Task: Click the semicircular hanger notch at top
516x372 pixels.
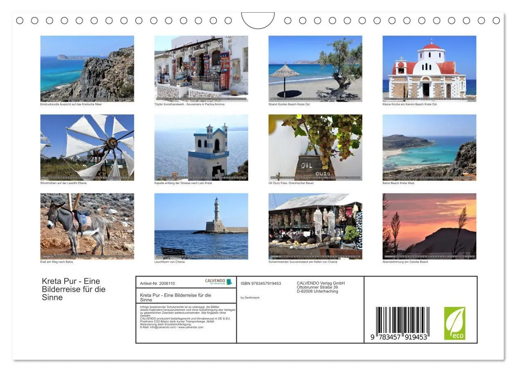Action: point(258,20)
